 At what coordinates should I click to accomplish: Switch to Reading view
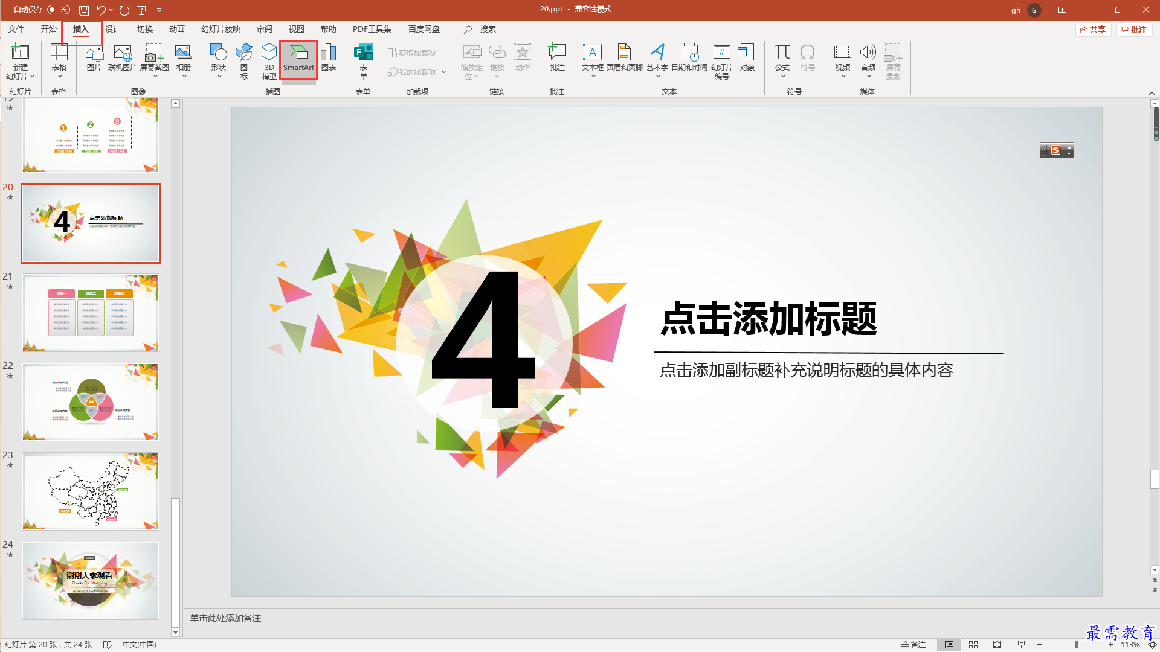point(997,645)
